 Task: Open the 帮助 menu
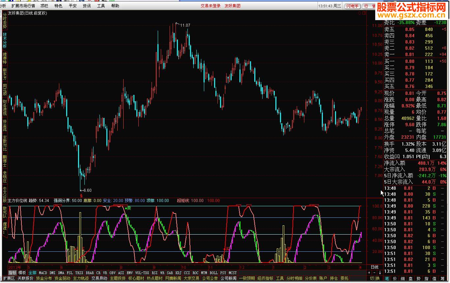pos(115,6)
